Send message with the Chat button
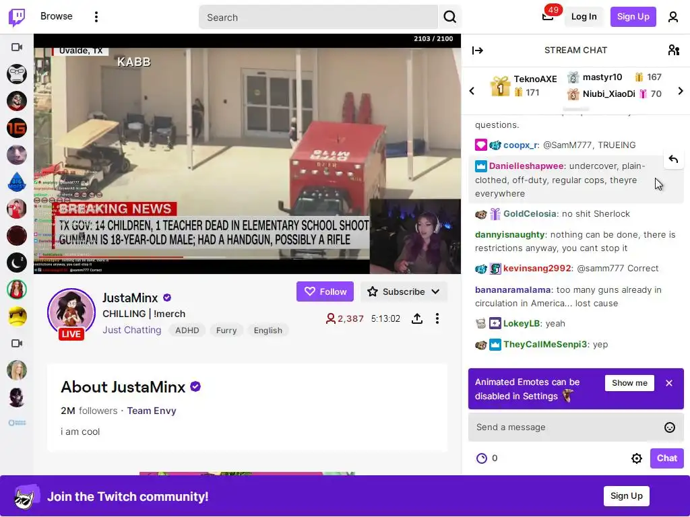This screenshot has width=690, height=517. coord(666,458)
